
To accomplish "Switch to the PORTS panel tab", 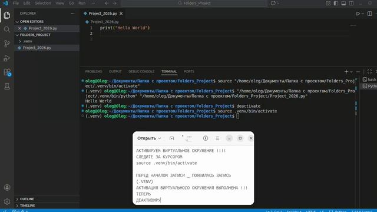I will (x=189, y=72).
